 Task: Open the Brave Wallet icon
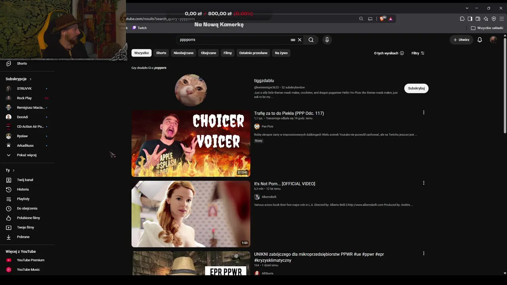click(478, 19)
